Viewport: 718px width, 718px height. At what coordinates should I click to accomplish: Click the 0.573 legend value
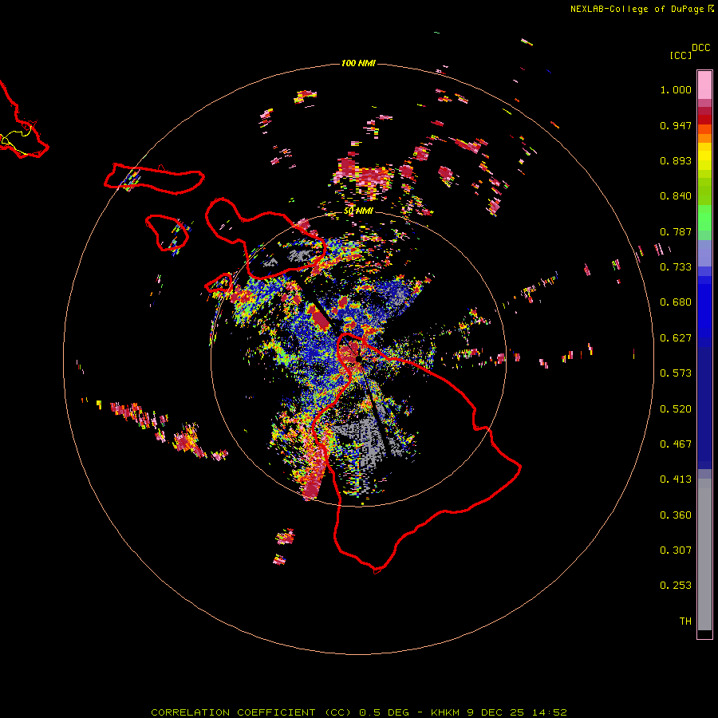tap(676, 373)
